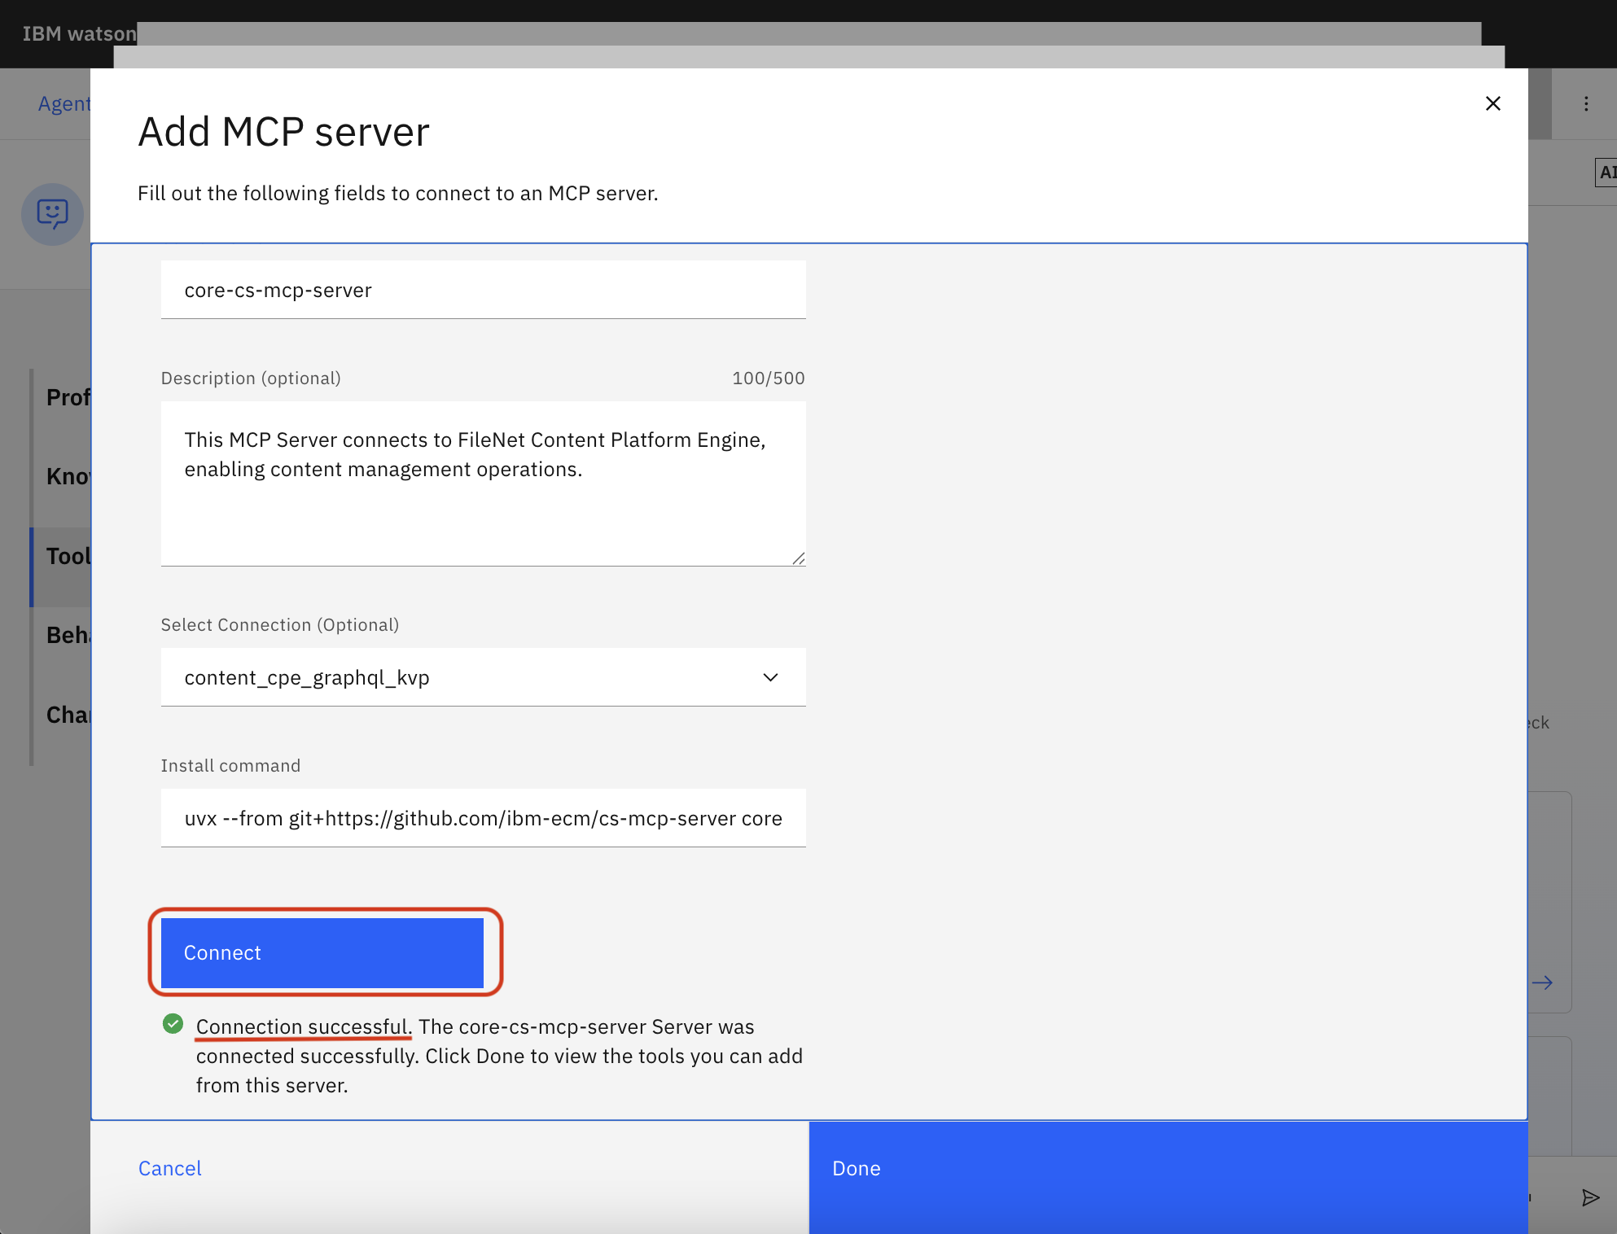
Task: Click the AI badge label
Action: pyautogui.click(x=1607, y=173)
